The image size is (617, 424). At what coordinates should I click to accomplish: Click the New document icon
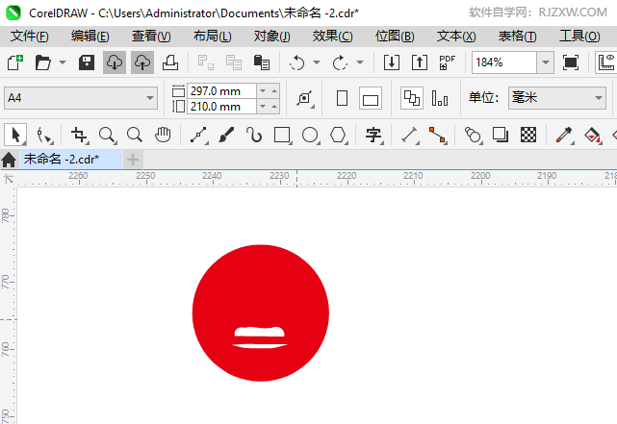pos(15,62)
